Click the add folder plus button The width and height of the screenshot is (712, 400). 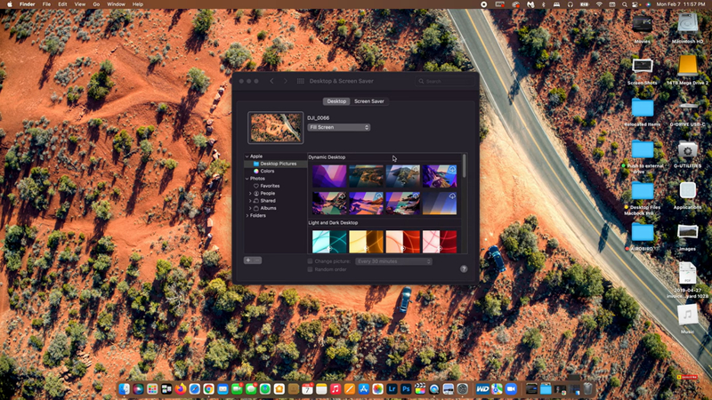tap(248, 260)
